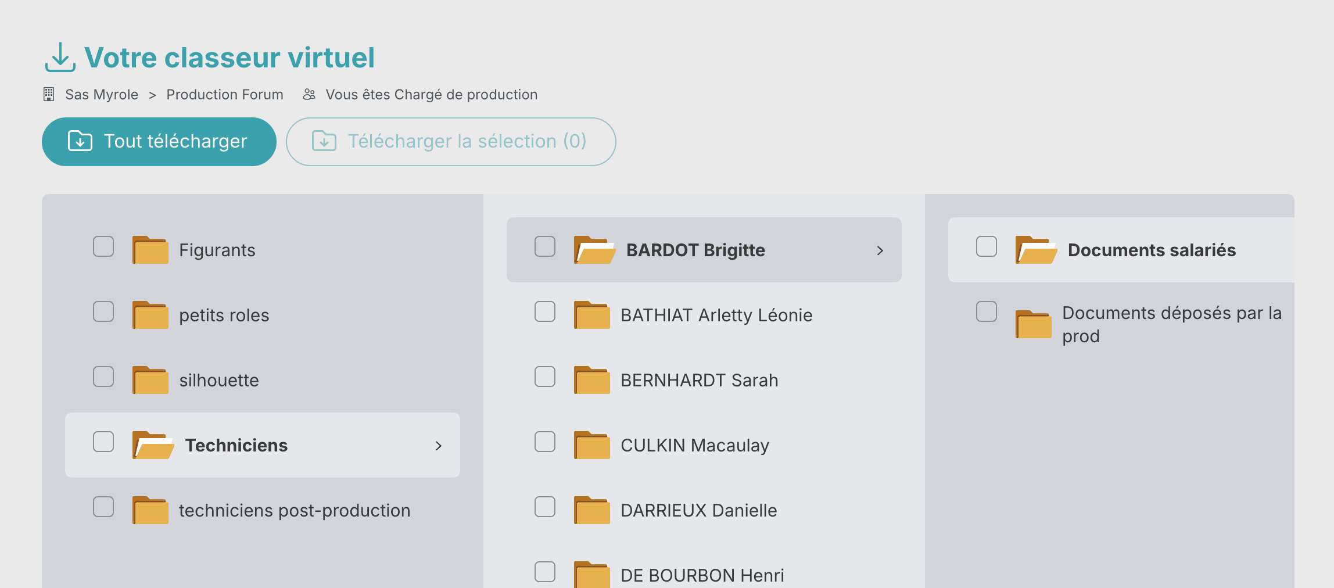Click the "BERNHARDT Sarah" folder name
1334x588 pixels.
point(700,381)
